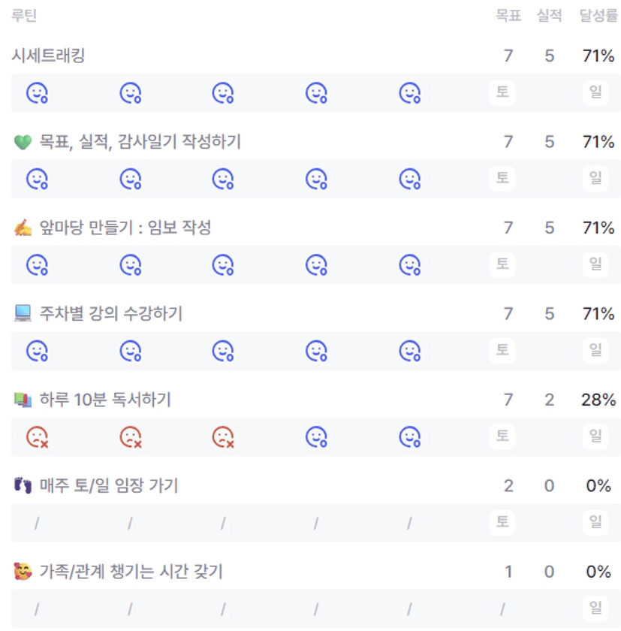Select the third red sad face under 하루 10분 독서하기
The width and height of the screenshot is (621, 631).
tap(223, 436)
